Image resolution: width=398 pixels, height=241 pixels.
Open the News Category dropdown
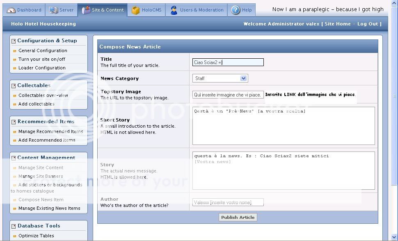tap(220, 78)
